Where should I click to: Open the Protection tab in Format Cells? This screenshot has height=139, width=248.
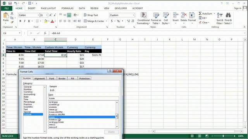coord(84,78)
